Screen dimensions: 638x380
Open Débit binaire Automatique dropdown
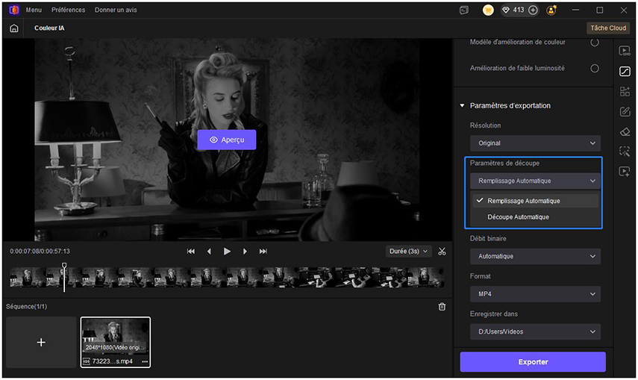pyautogui.click(x=535, y=256)
